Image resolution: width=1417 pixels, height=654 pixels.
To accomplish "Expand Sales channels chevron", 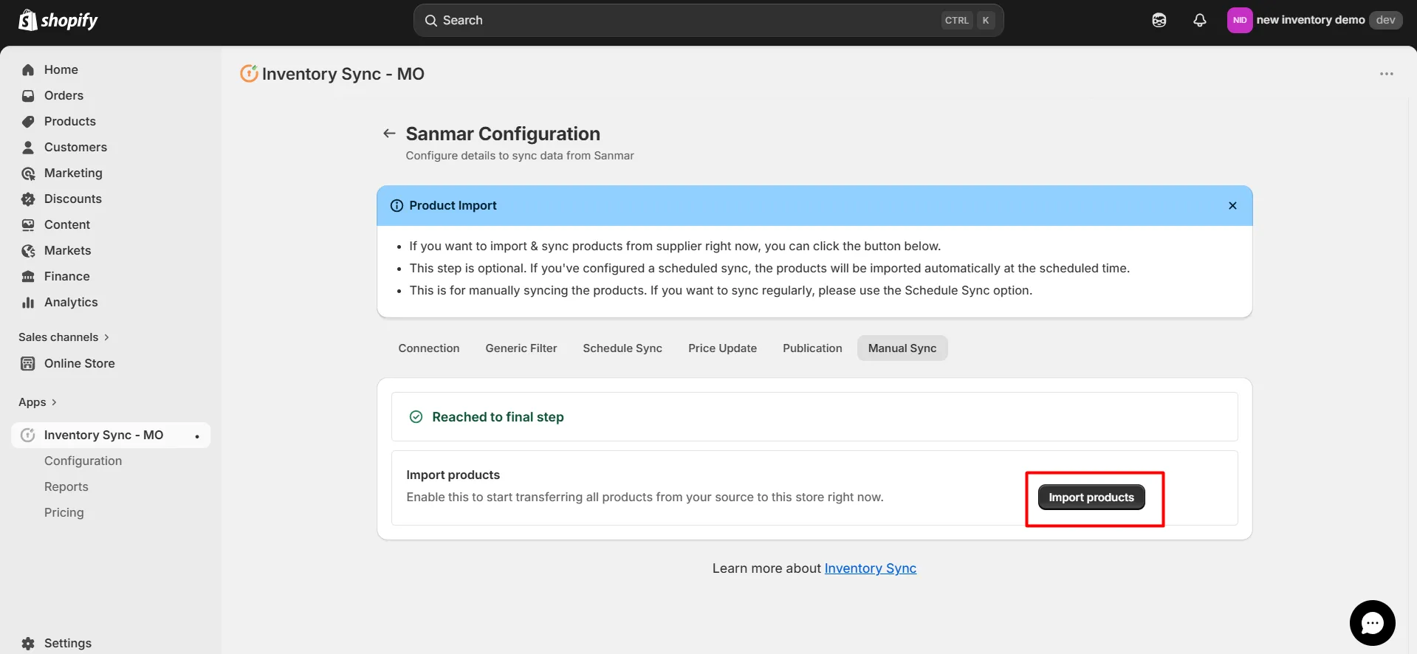I will coord(106,337).
